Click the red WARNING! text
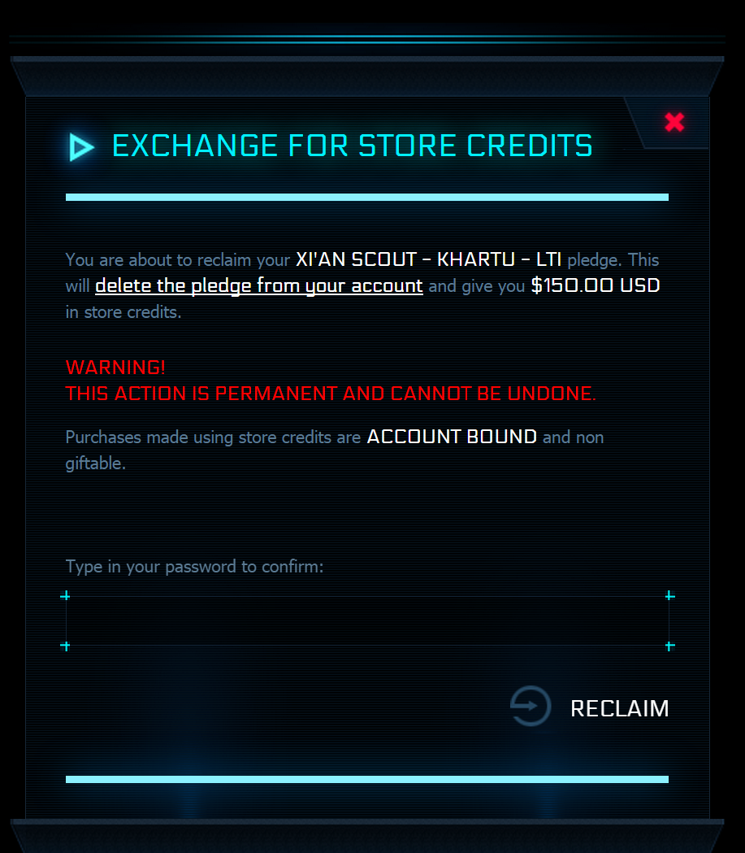Image resolution: width=745 pixels, height=853 pixels. click(116, 368)
